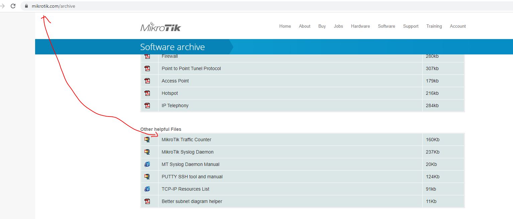Click the 20Kb size cell

coord(431,164)
